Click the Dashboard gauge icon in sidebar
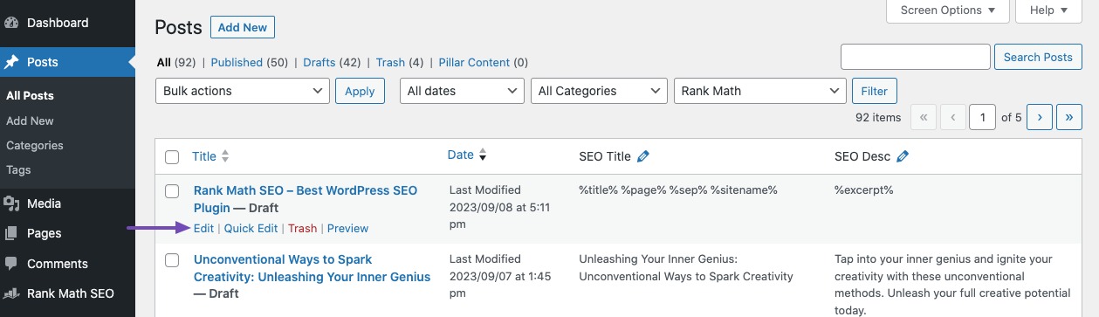The width and height of the screenshot is (1099, 317). pos(11,23)
